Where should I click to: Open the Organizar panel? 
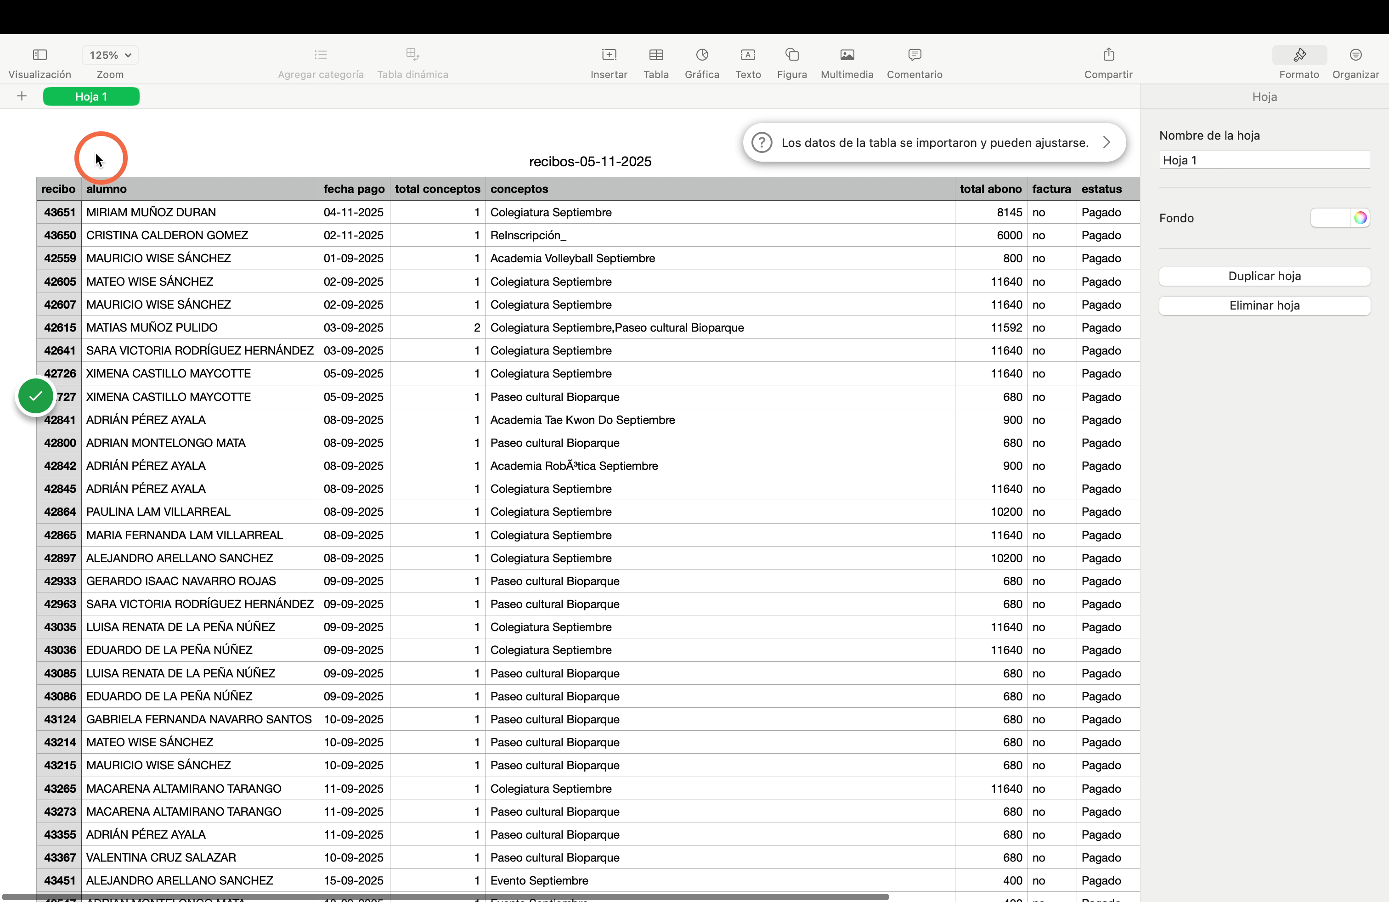[x=1356, y=55]
